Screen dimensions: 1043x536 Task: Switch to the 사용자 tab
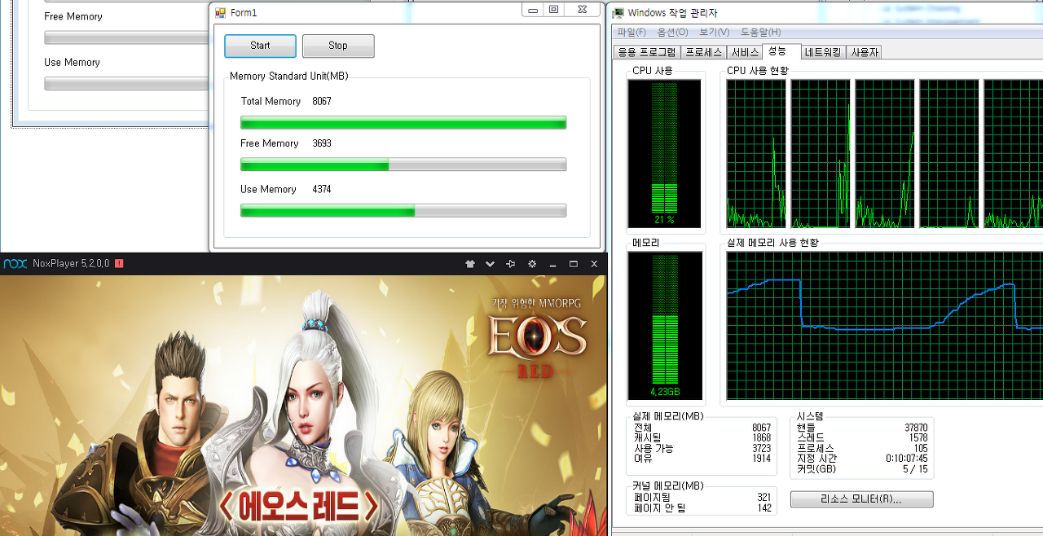click(865, 52)
